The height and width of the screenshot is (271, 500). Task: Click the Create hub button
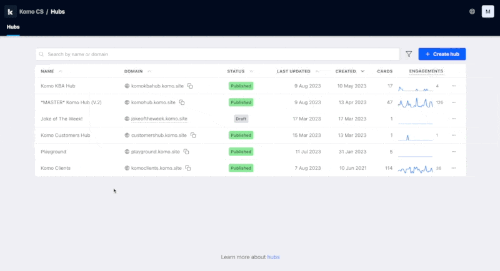(x=442, y=54)
